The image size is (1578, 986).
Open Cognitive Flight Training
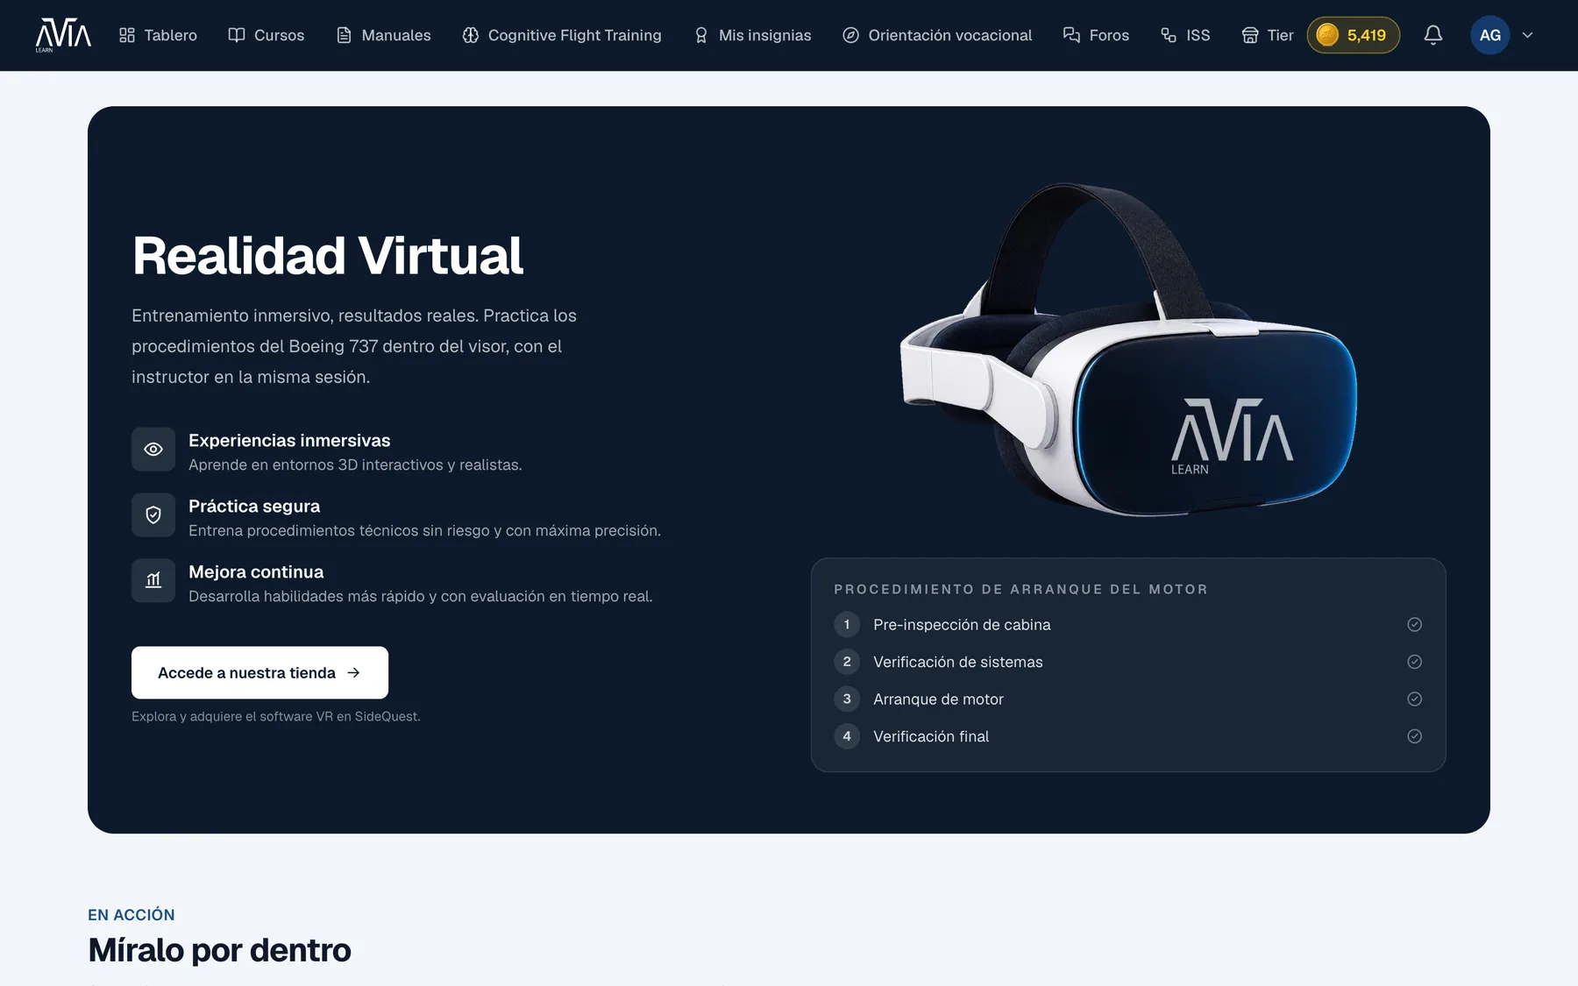(x=562, y=35)
